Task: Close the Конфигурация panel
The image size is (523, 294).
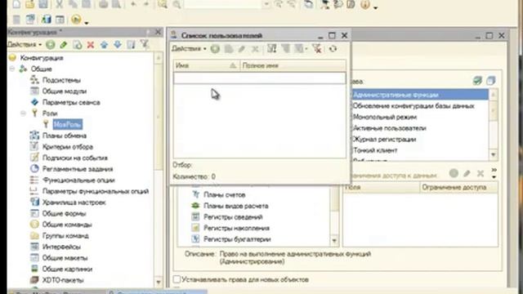Action: coord(158,32)
